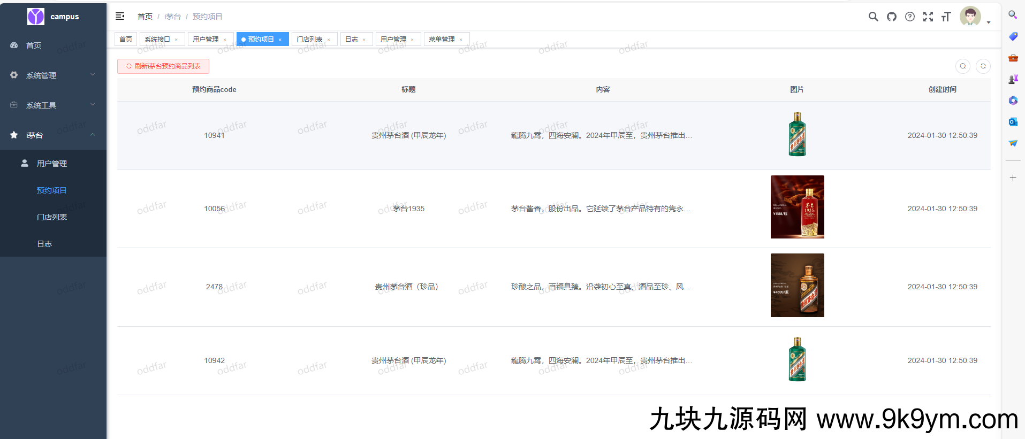Image resolution: width=1025 pixels, height=439 pixels.
Task: Open browser sidebar search icon
Action: pos(1013,15)
